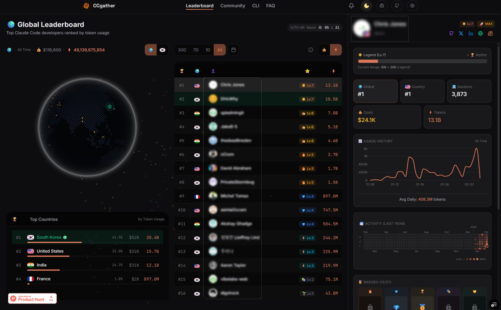This screenshot has height=310, width=501.
Task: Open the calendar date picker
Action: click(x=233, y=50)
